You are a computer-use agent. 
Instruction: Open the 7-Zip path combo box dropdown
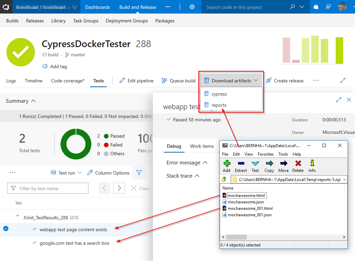344,180
